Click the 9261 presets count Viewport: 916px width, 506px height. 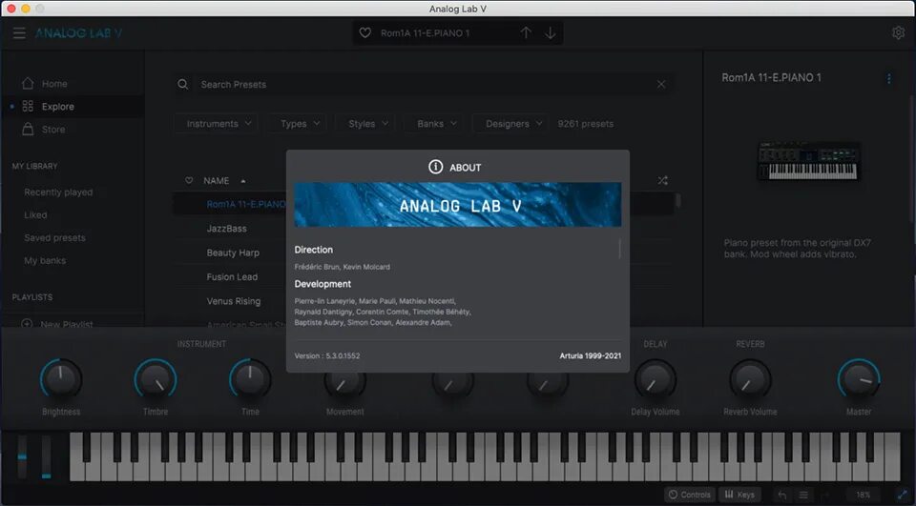585,124
